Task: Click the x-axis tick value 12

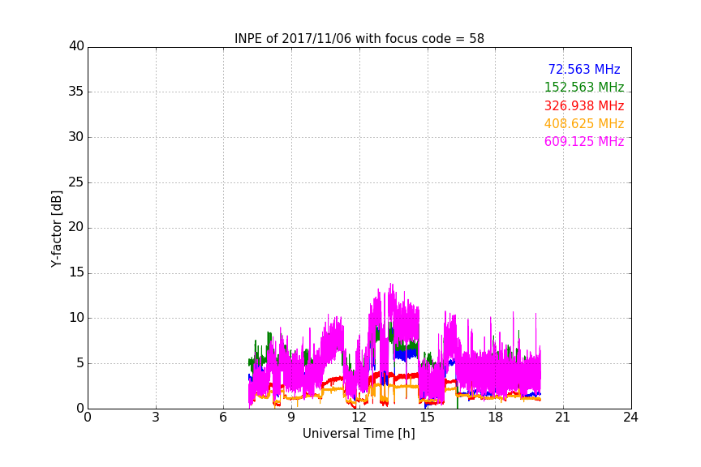Action: pyautogui.click(x=359, y=418)
